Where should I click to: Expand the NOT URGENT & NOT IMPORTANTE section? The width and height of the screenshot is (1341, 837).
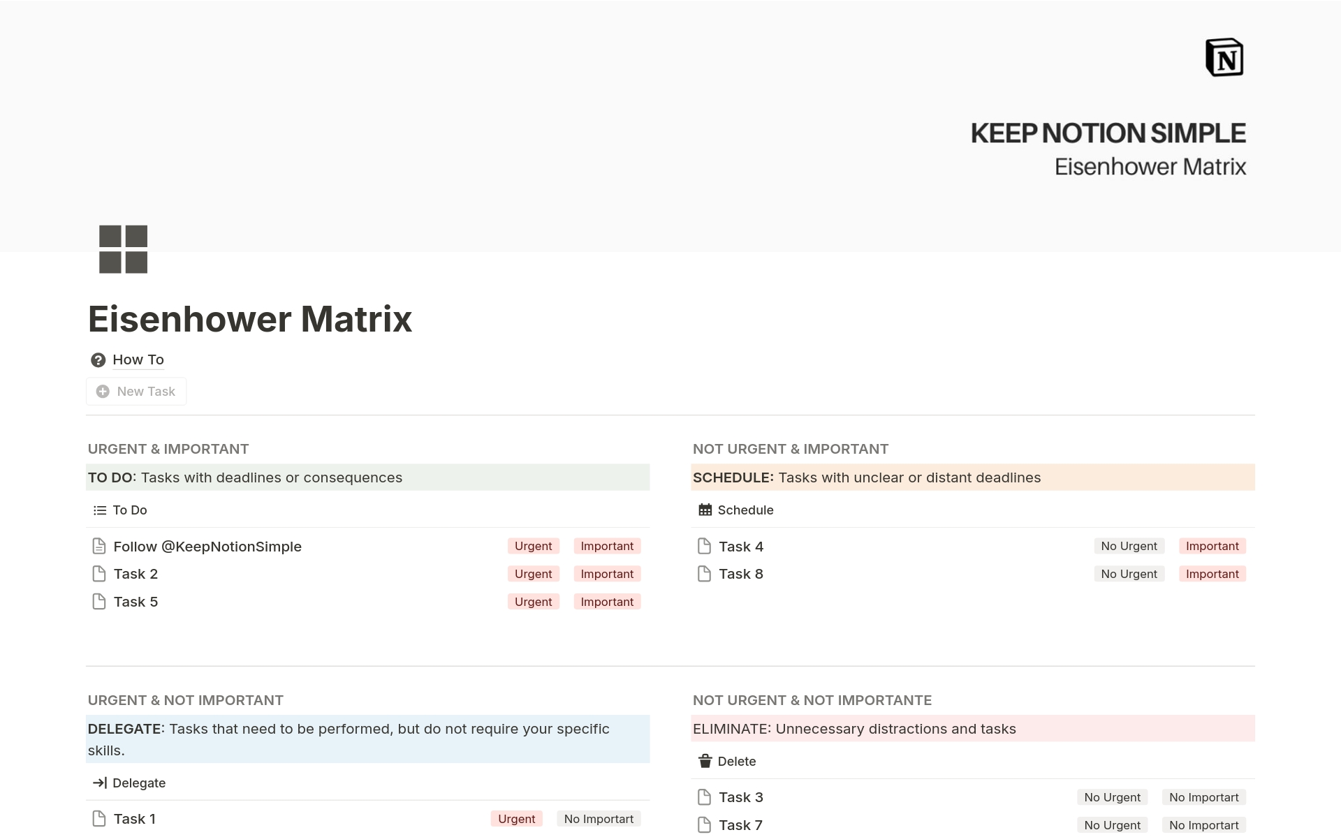tap(812, 699)
